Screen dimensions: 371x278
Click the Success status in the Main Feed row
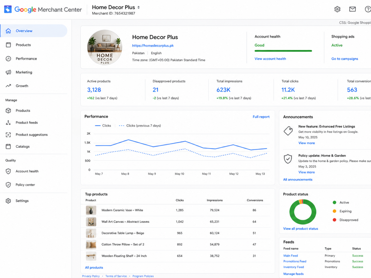coord(358,256)
